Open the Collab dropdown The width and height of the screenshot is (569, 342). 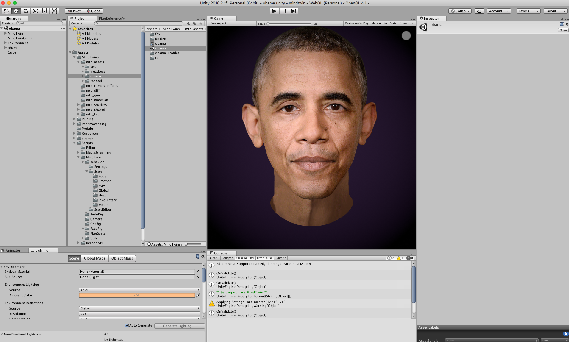tap(460, 11)
